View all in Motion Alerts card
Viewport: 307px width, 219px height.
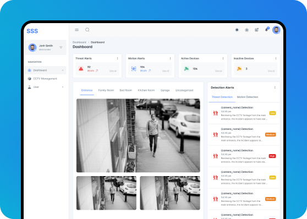(166, 71)
